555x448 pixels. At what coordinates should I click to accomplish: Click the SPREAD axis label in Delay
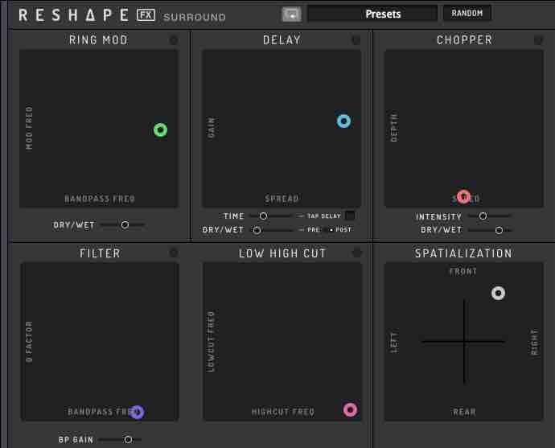[282, 199]
